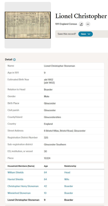
Task: Click age 10 in Winniefred's row
Action: click(x=45, y=193)
